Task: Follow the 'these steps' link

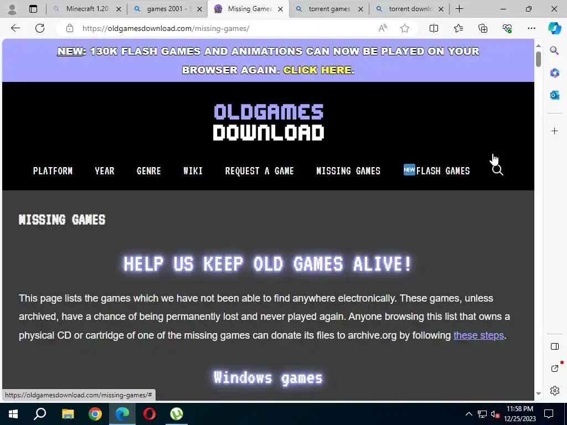Action: click(x=478, y=335)
